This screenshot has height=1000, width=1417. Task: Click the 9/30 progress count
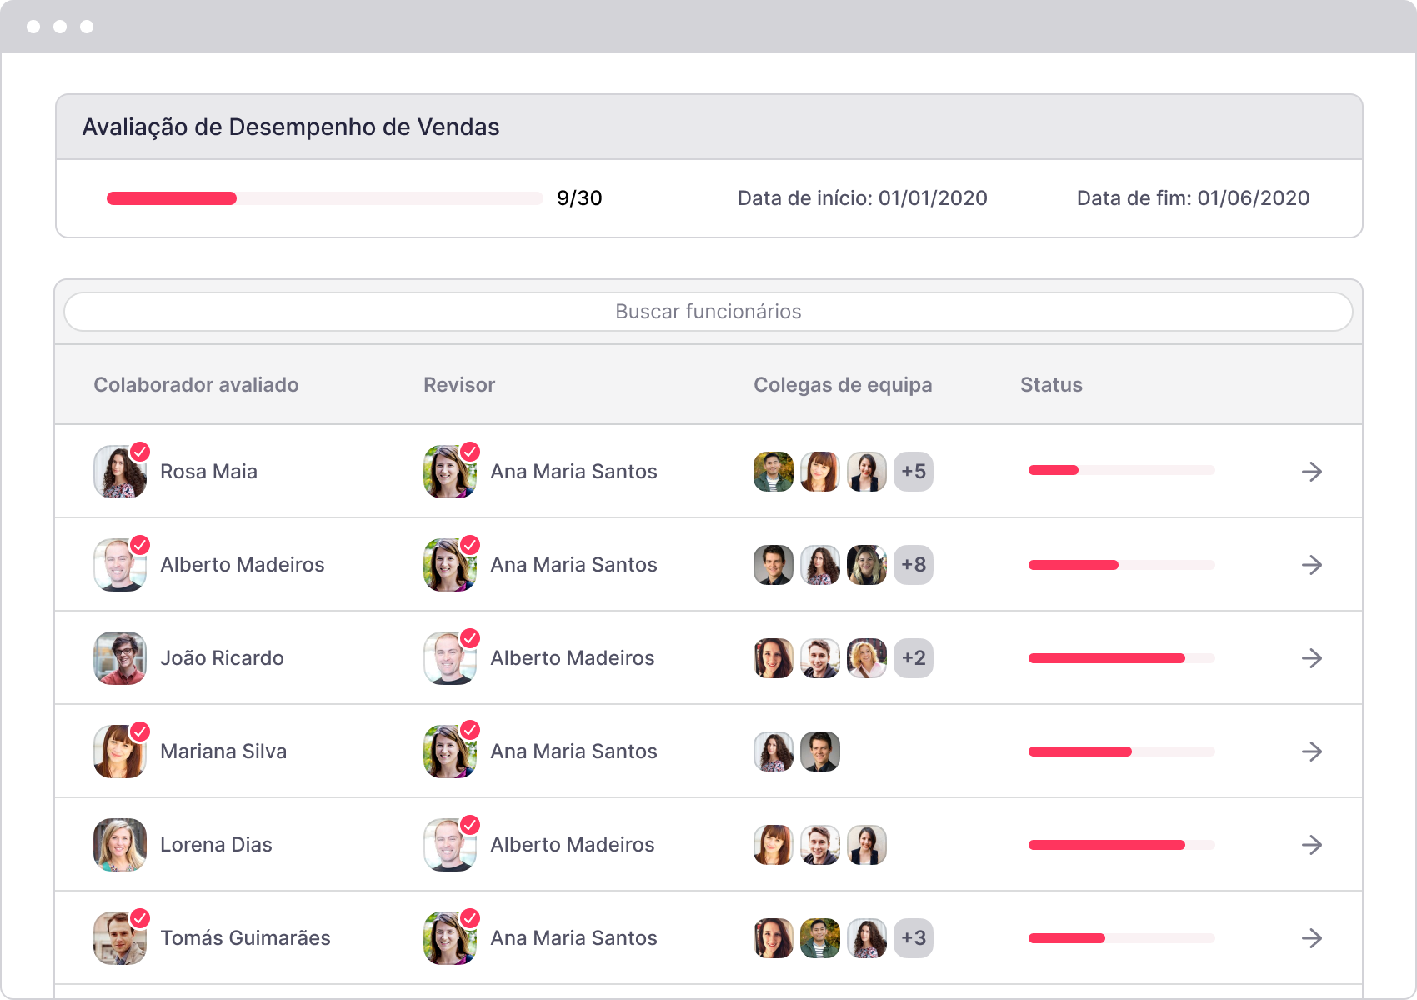(579, 198)
